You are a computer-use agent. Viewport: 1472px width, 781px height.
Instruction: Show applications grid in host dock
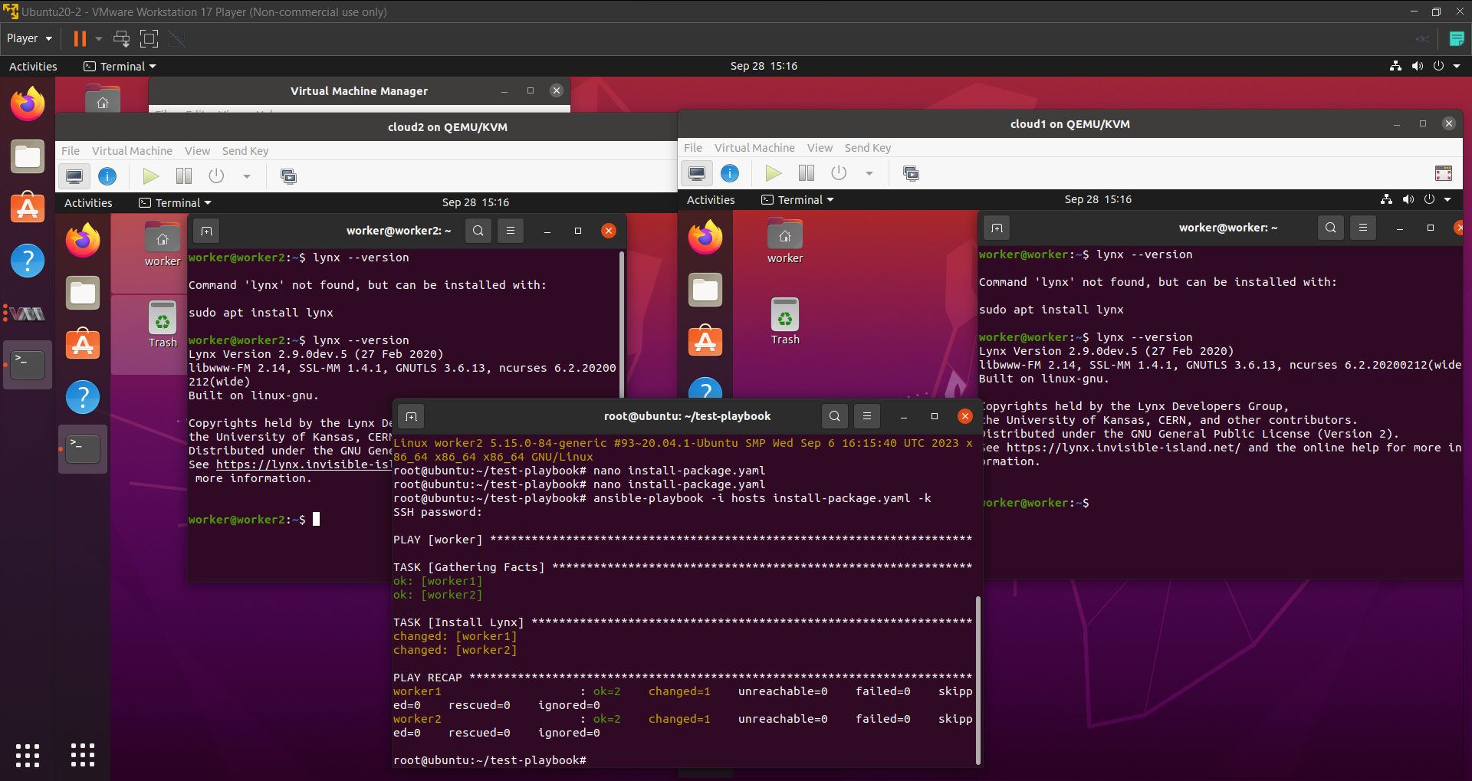tap(28, 755)
